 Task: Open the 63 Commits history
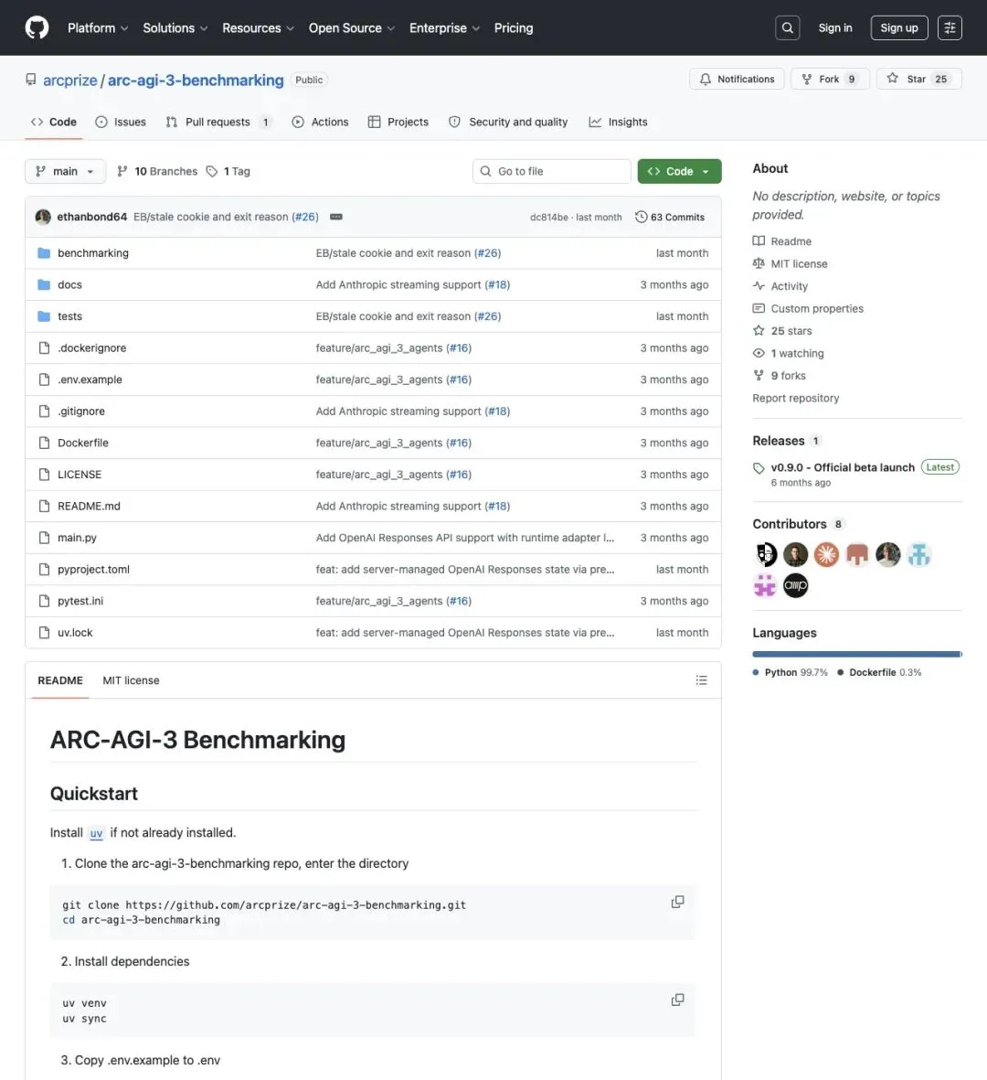coord(670,217)
